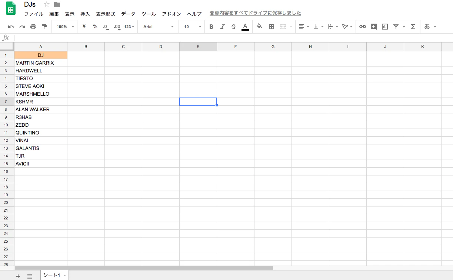The height and width of the screenshot is (280, 453).
Task: Toggle the filter funnel icon
Action: pos(396,27)
